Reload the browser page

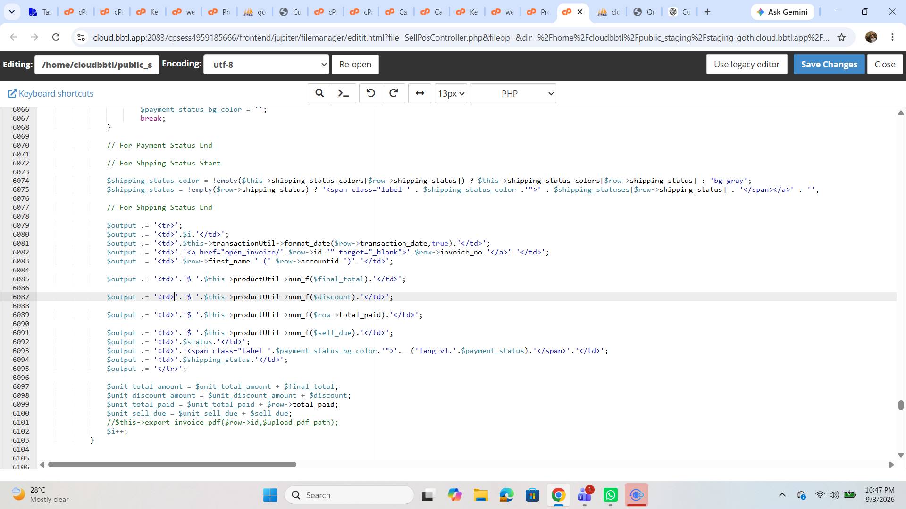56,37
